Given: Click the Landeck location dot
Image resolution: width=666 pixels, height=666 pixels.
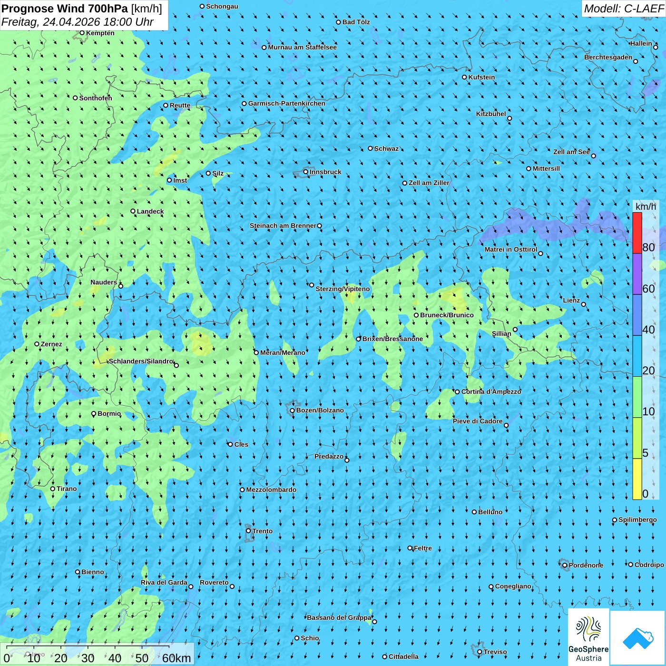Looking at the screenshot, I should click(x=133, y=211).
